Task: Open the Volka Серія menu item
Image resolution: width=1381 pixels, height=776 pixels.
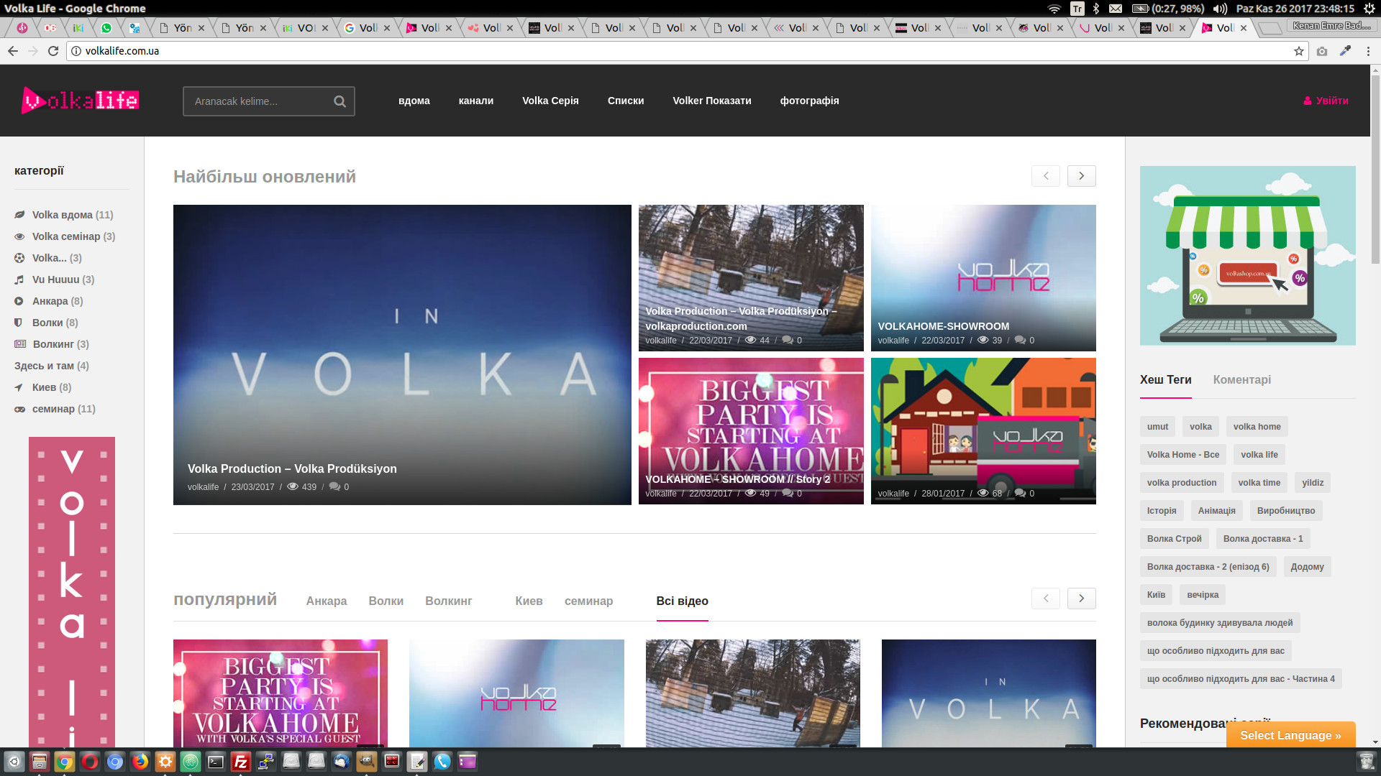Action: pyautogui.click(x=550, y=101)
